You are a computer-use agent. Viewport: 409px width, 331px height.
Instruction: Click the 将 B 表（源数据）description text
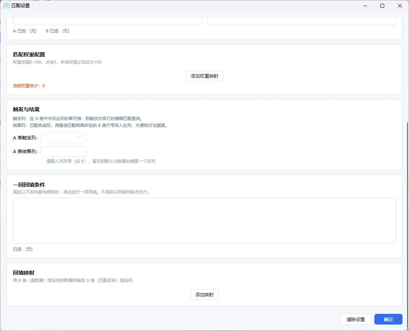point(73,280)
